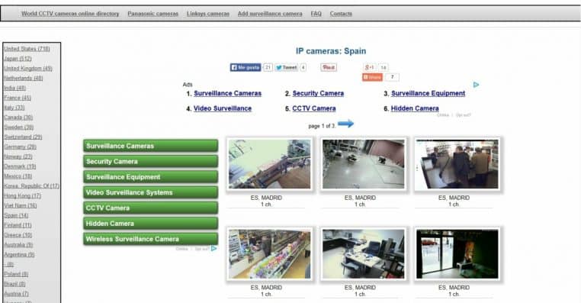Image resolution: width=581 pixels, height=303 pixels.
Task: Open Madrid camera thumbnail of dark glass entrance
Action: (457, 254)
